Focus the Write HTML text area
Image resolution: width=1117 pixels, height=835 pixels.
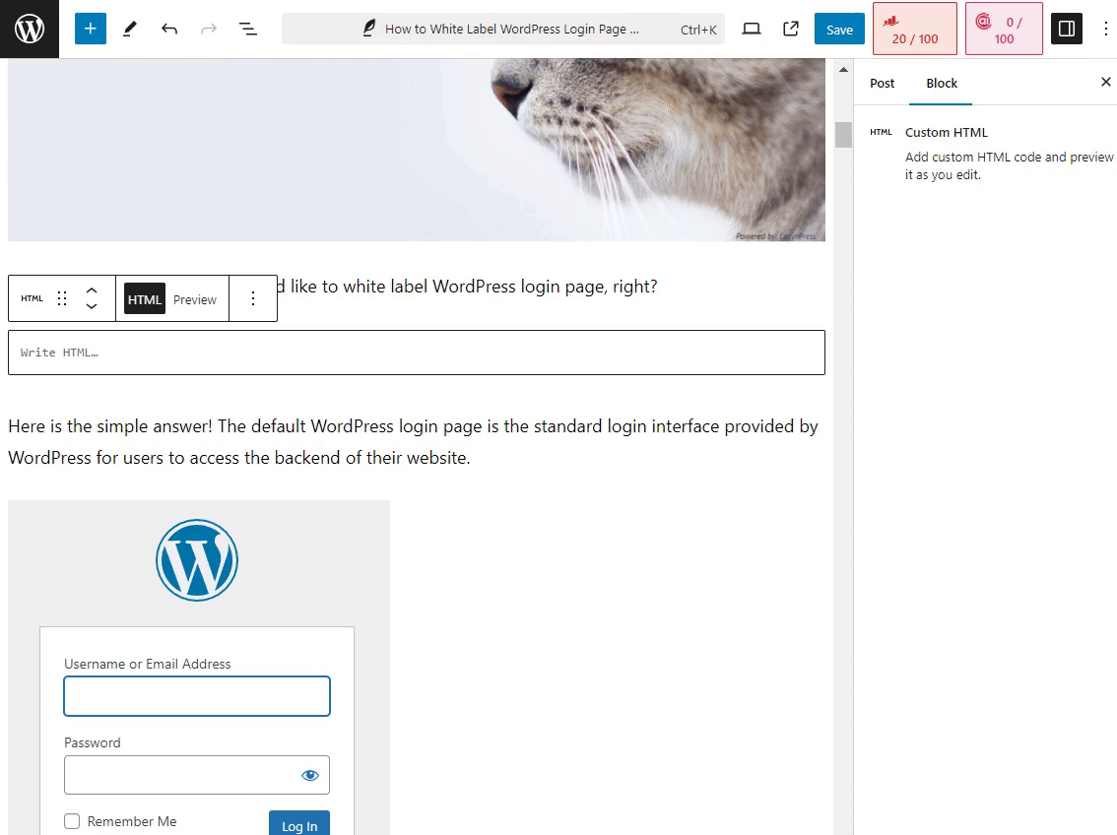417,353
